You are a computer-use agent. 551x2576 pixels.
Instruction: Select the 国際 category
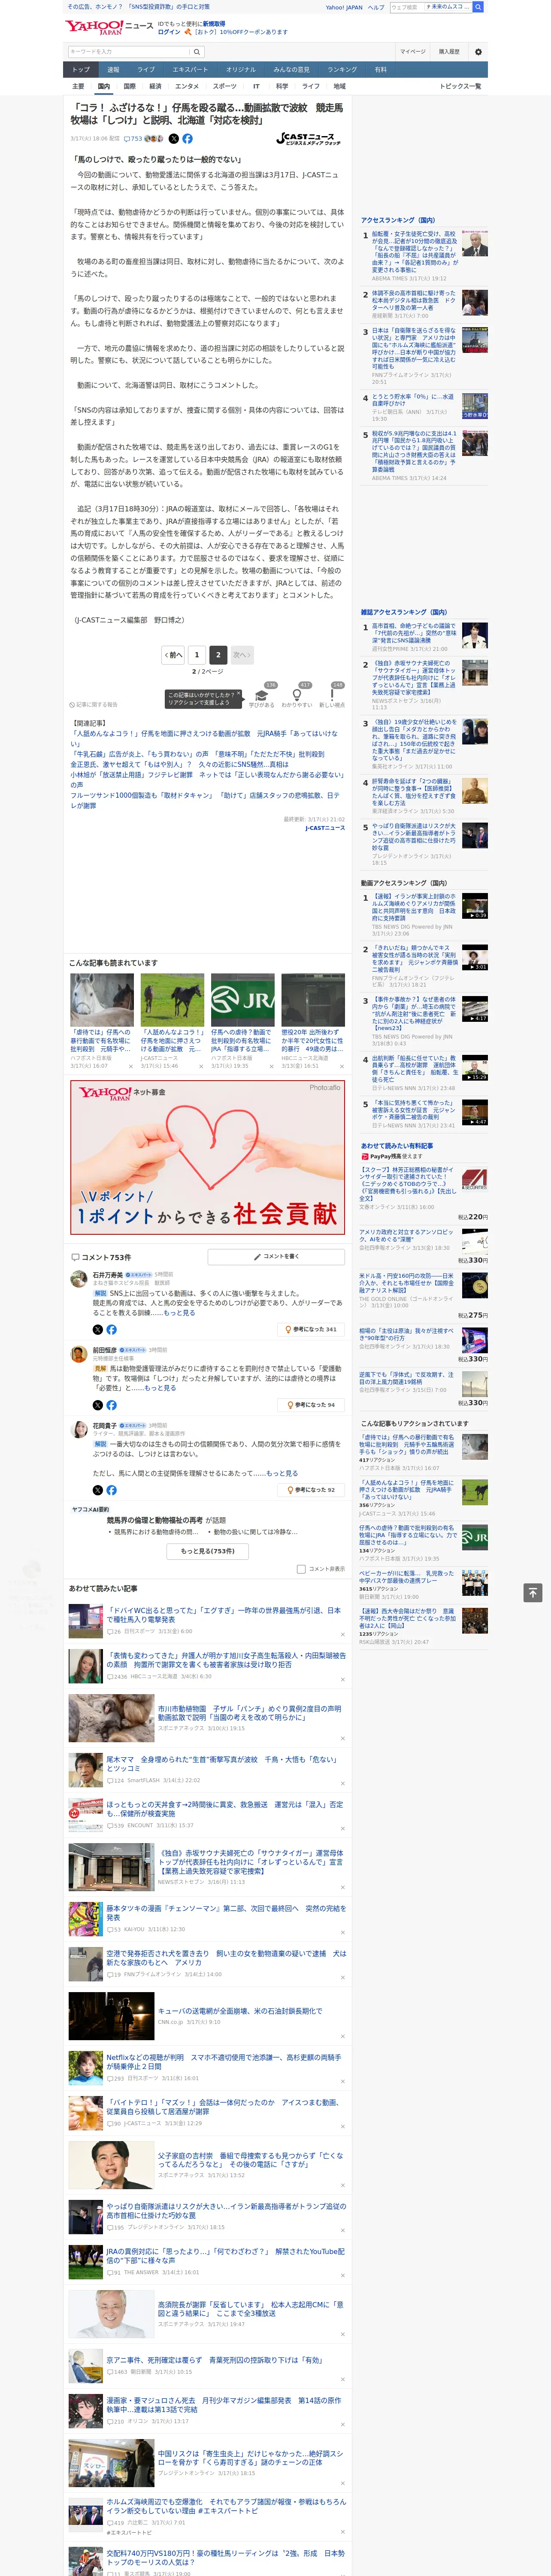(129, 86)
